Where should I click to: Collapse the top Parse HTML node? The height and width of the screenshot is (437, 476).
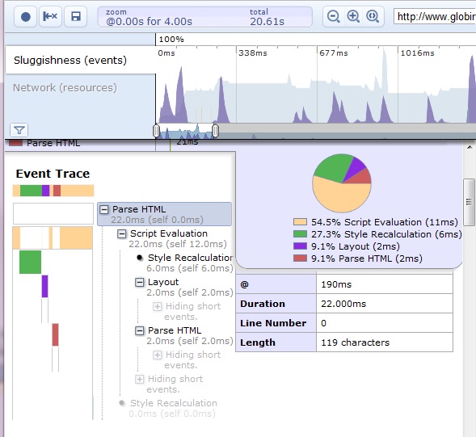tap(104, 209)
